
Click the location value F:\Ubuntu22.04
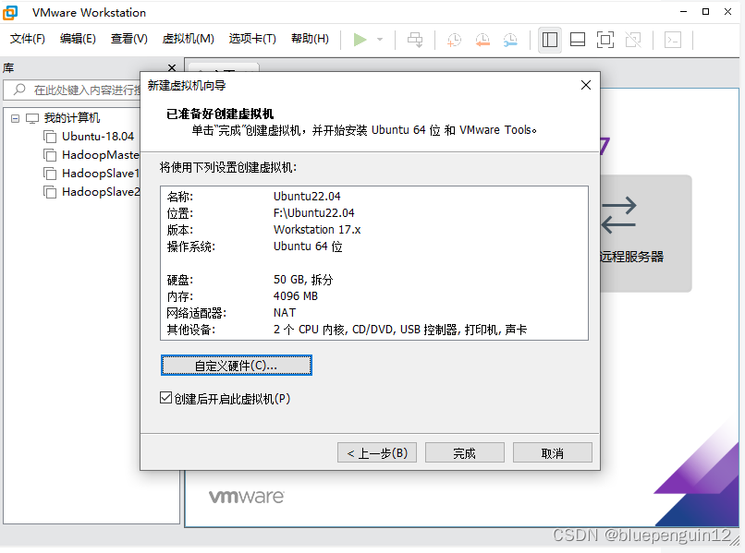[314, 212]
